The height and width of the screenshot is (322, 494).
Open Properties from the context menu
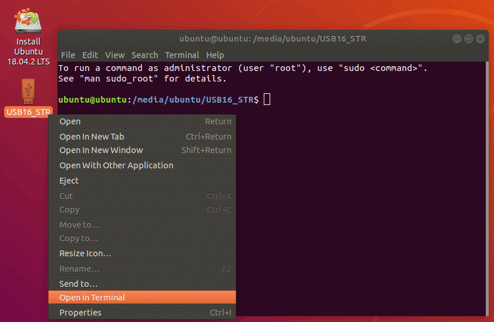pos(142,313)
